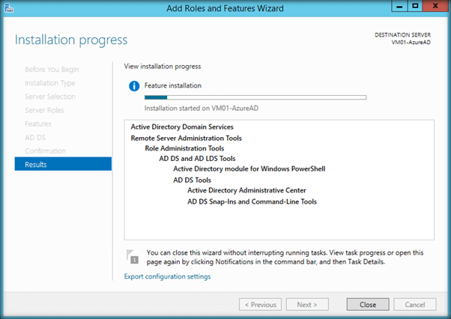Select AD DS and AD LDS Tools entry
The height and width of the screenshot is (319, 451).
(197, 159)
